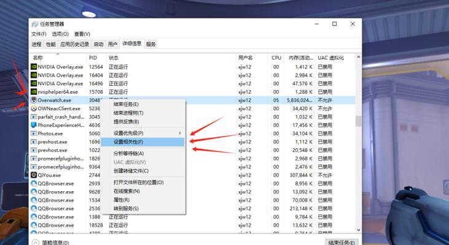The height and width of the screenshot is (245, 449).
Task: Choose 设置相关性(F) in the context menu
Action: pyautogui.click(x=143, y=142)
